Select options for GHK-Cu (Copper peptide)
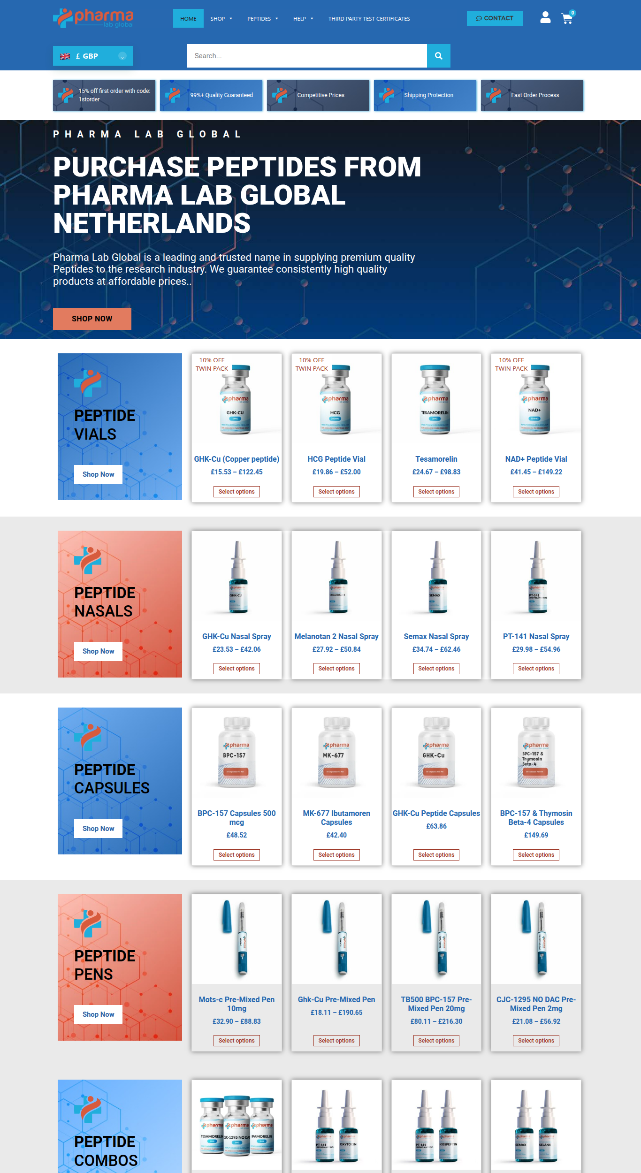Screen dimensions: 641x1173 pos(237,492)
